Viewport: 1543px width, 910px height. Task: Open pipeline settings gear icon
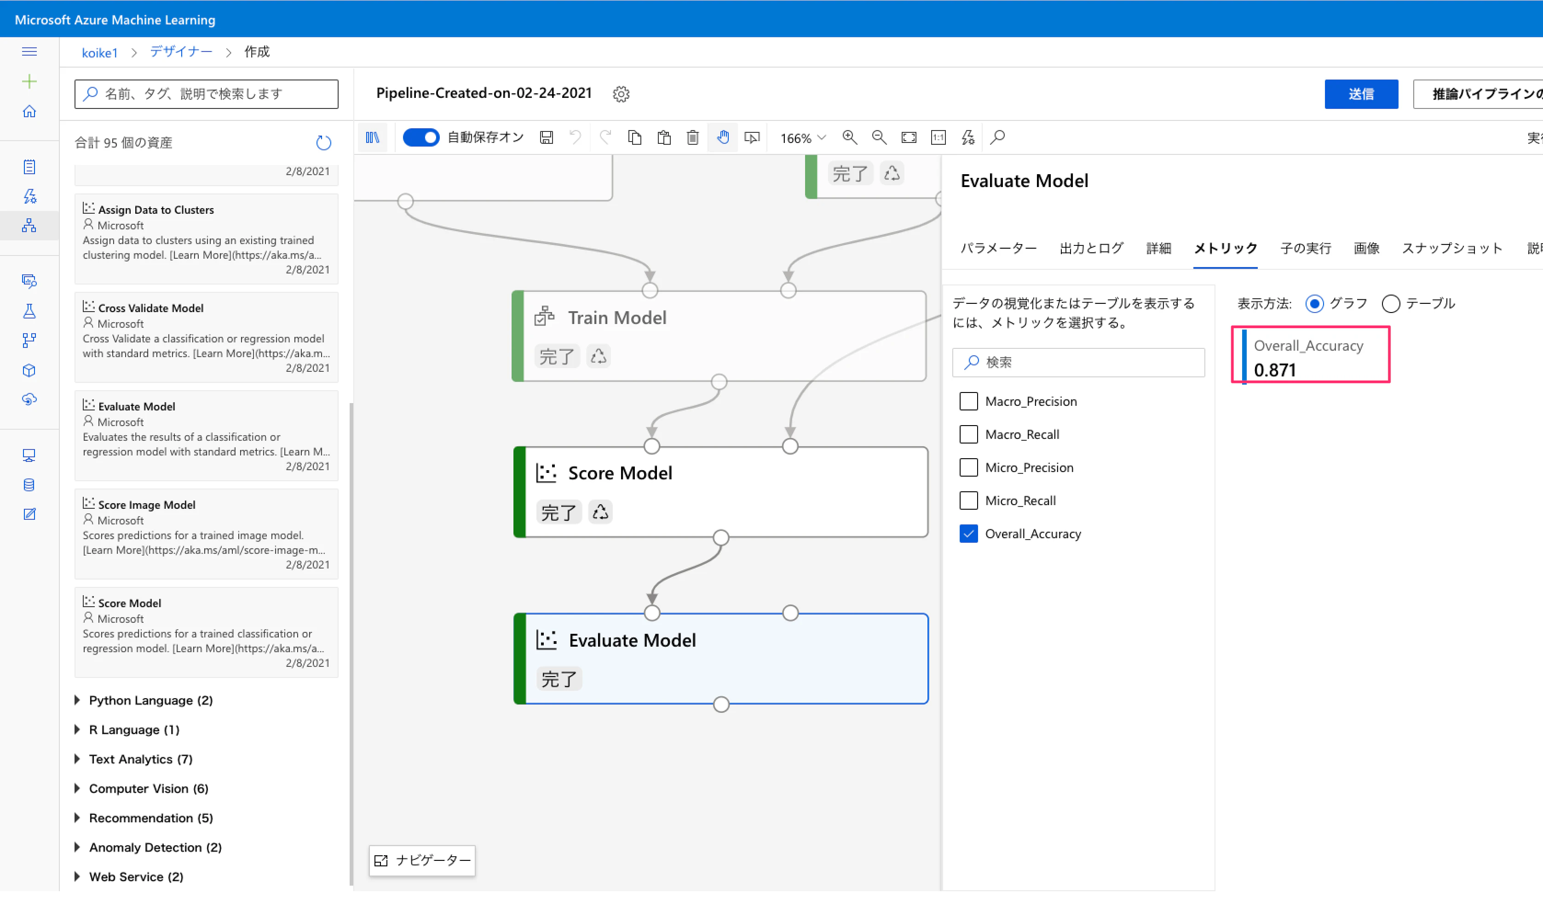[x=621, y=94]
